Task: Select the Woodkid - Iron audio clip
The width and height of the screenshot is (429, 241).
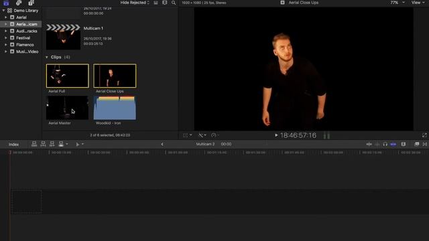Action: pos(115,108)
